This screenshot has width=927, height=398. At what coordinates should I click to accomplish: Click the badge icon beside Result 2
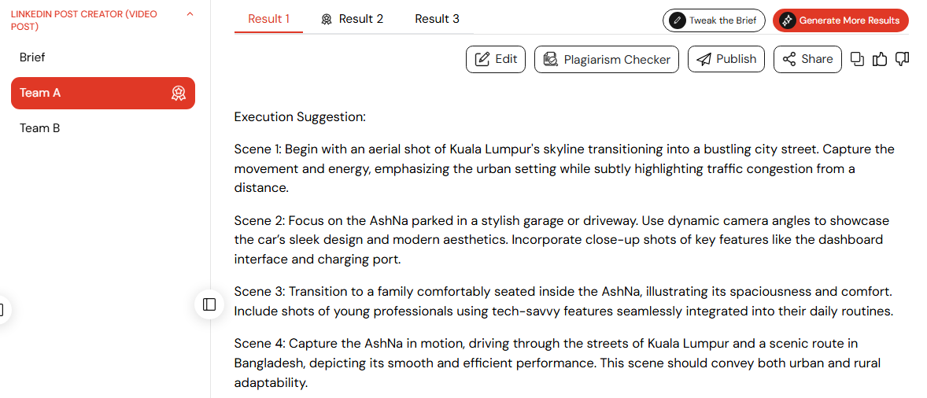[327, 19]
